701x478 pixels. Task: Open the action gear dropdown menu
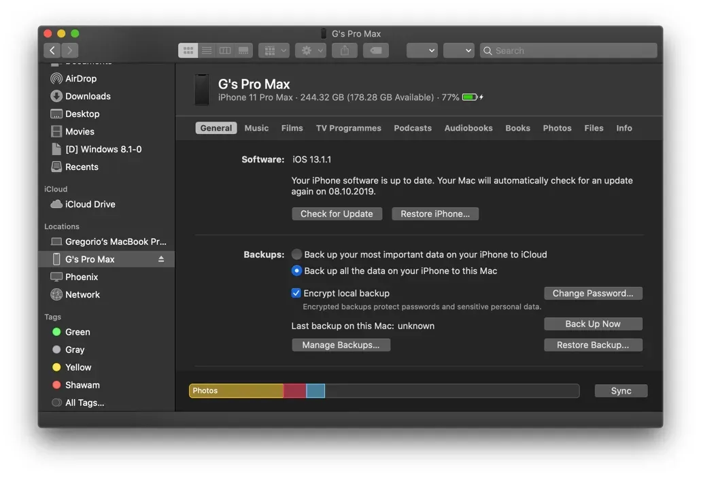309,50
